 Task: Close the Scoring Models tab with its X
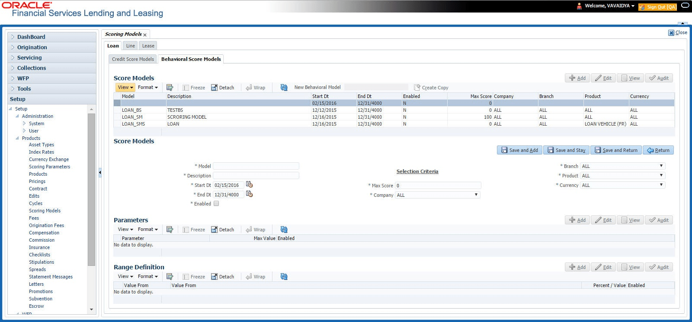click(145, 35)
